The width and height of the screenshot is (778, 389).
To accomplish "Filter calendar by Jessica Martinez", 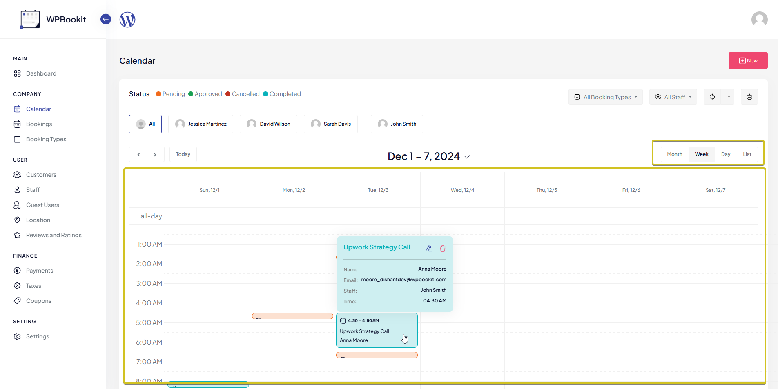I will pos(201,124).
